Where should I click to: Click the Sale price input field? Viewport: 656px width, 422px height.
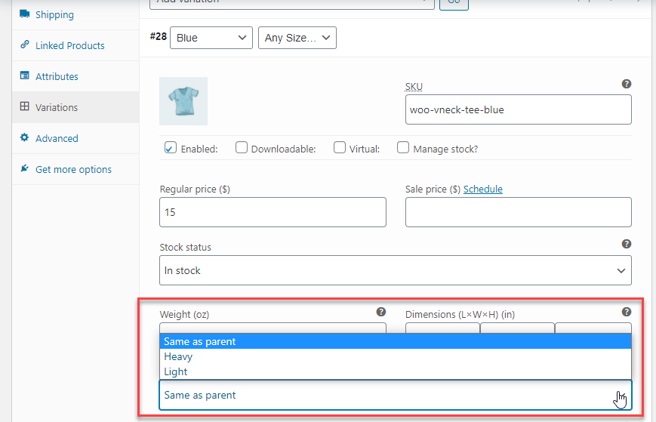(x=519, y=212)
